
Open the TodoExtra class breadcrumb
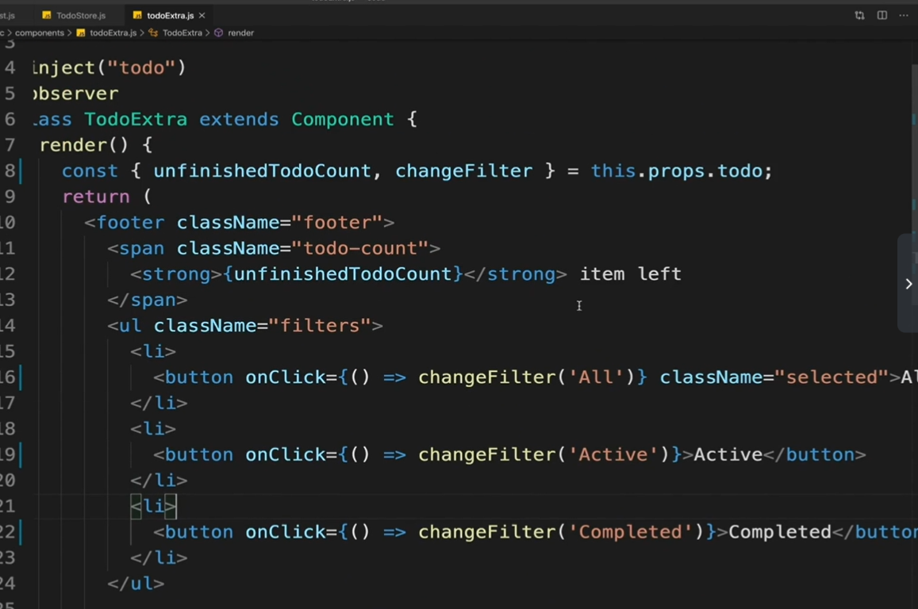coord(182,33)
